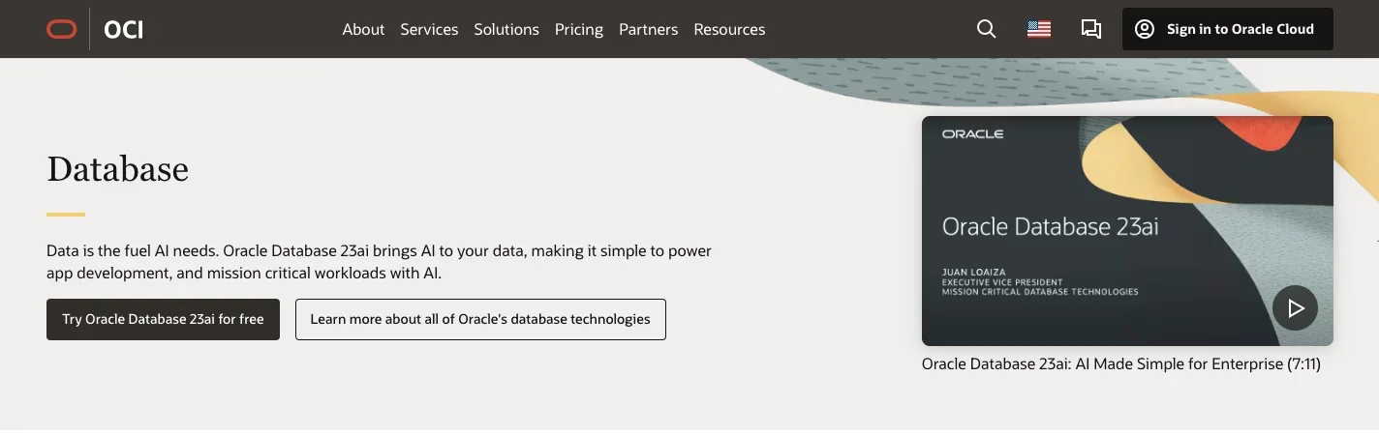Expand the Services menu
The image size is (1379, 435).
pyautogui.click(x=429, y=29)
